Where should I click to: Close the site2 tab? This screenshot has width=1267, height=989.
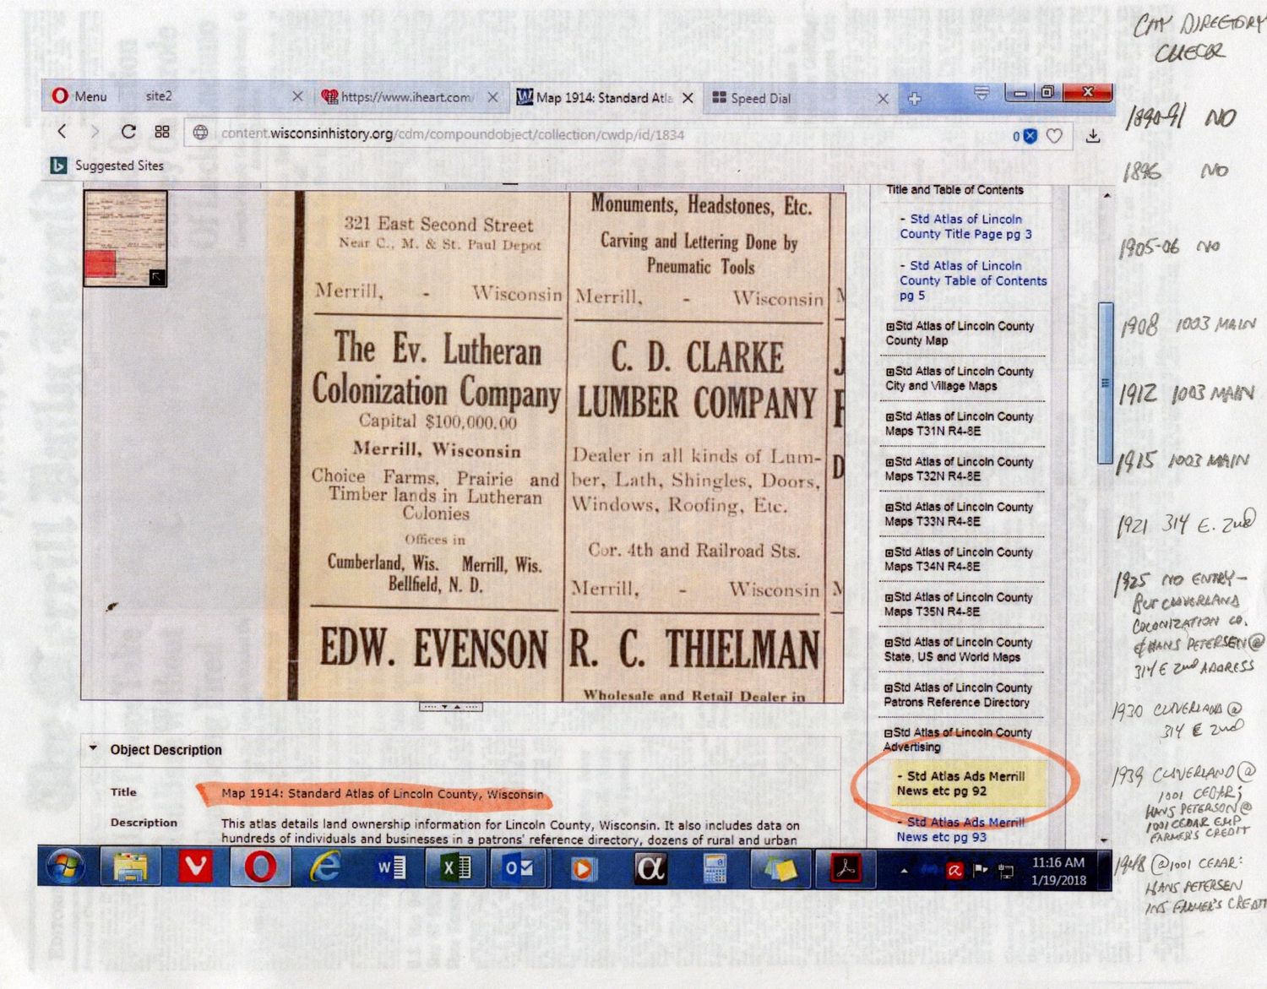(x=297, y=96)
